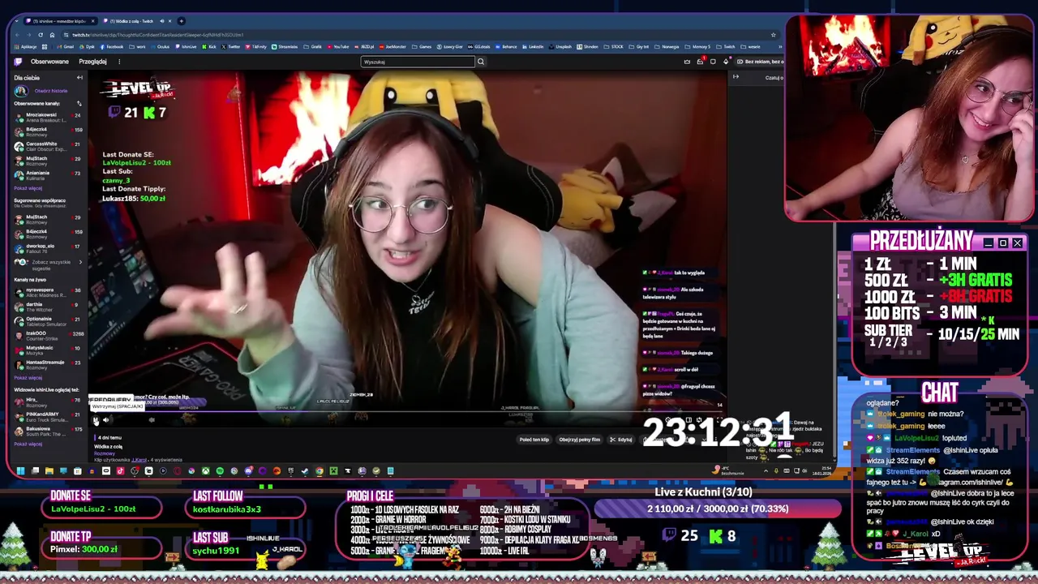This screenshot has height=584, width=1038.
Task: Open the Facebook bookmark
Action: tap(112, 47)
